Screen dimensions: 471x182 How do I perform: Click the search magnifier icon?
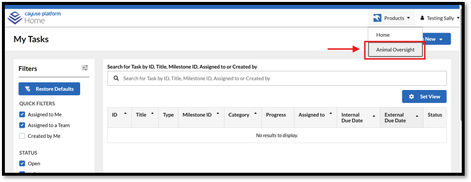tap(116, 78)
